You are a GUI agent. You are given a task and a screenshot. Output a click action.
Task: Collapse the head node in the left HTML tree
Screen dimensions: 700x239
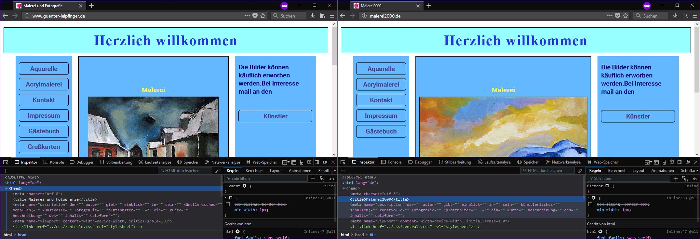6,189
